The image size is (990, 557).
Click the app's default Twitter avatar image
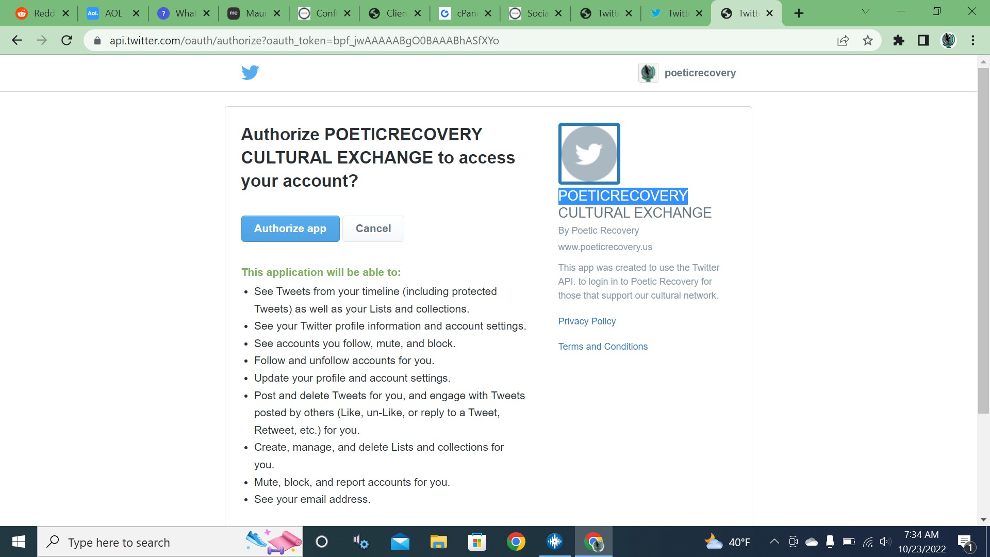589,153
